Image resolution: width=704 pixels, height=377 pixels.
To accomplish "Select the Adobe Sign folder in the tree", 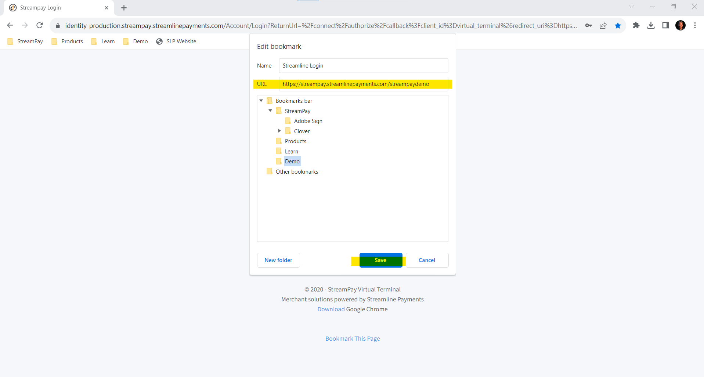I will click(308, 121).
